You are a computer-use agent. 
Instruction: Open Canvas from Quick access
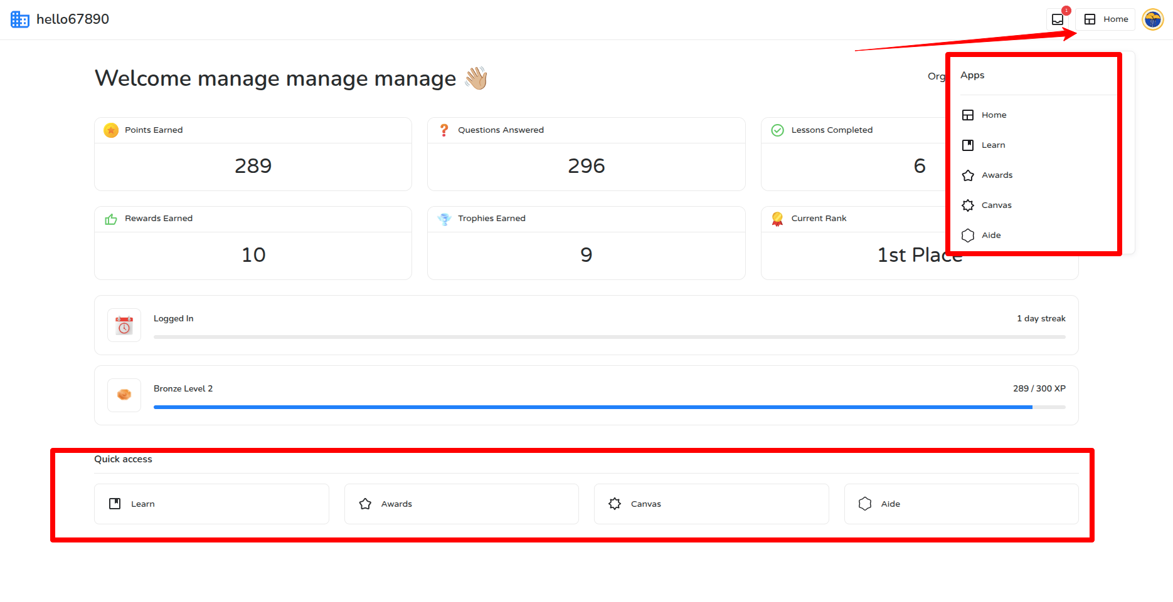point(711,504)
